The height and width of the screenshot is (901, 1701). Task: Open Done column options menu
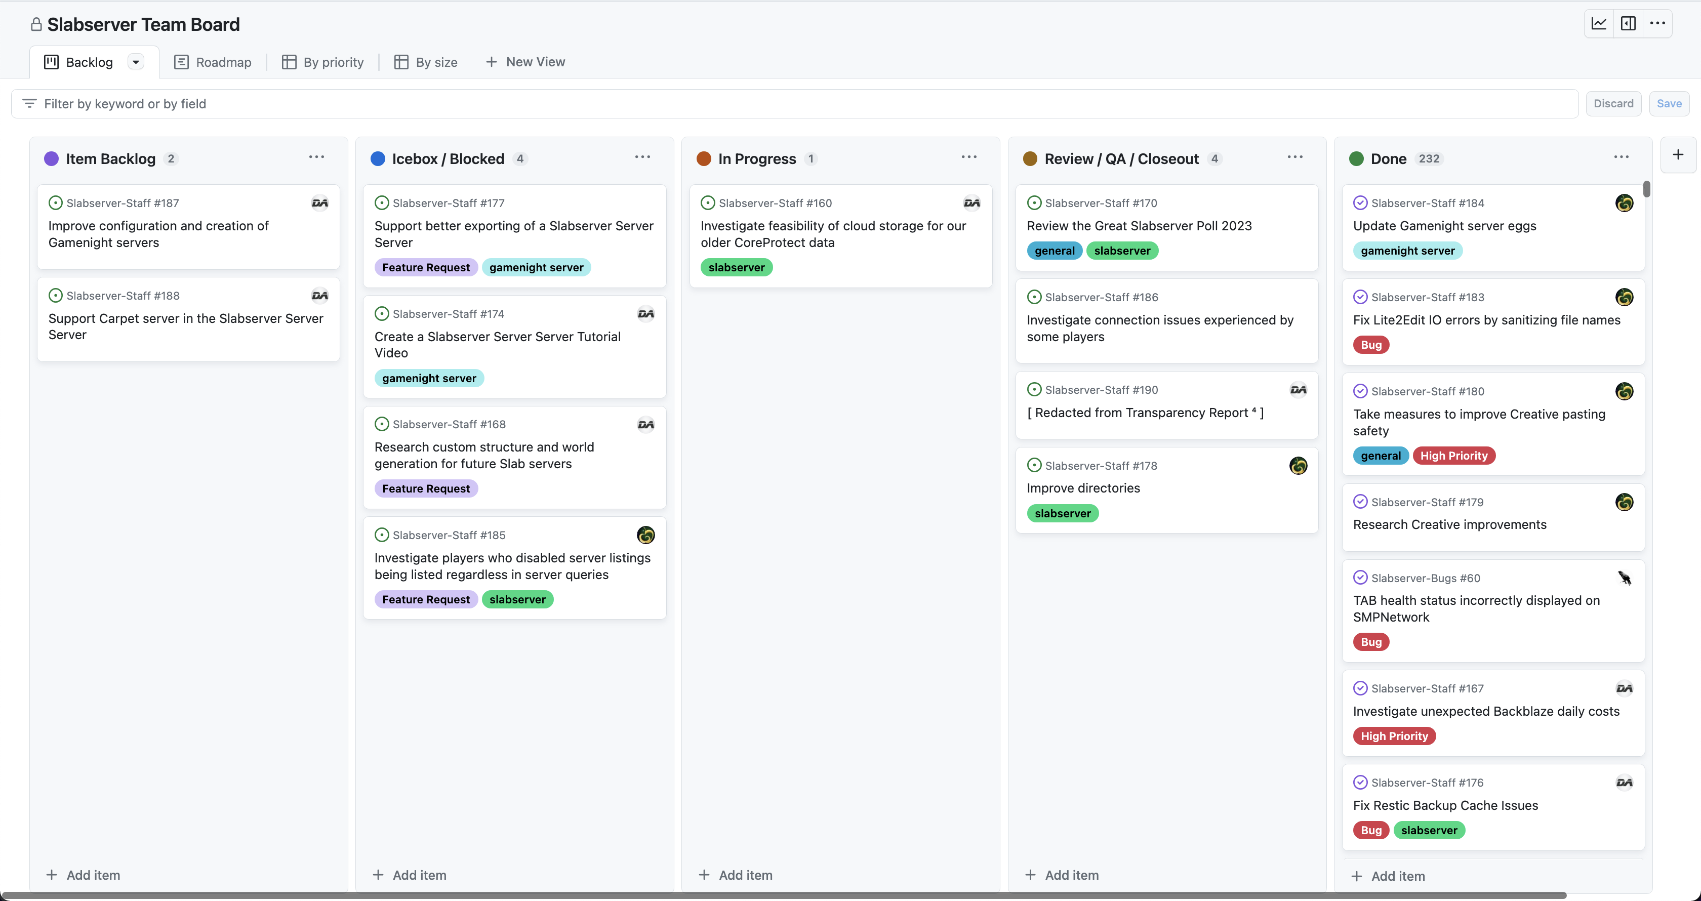(1621, 157)
